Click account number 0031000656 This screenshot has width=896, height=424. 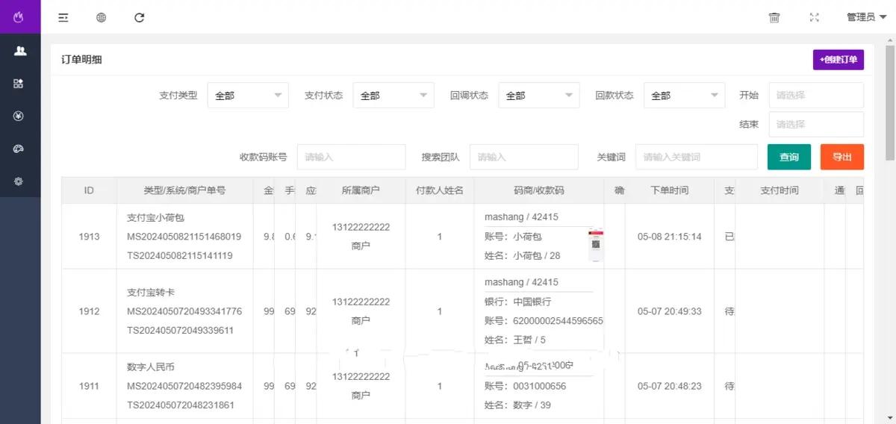tap(540, 386)
